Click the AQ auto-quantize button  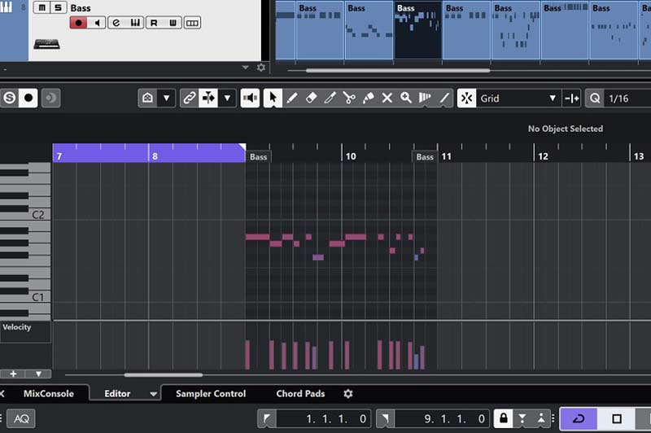coord(22,418)
